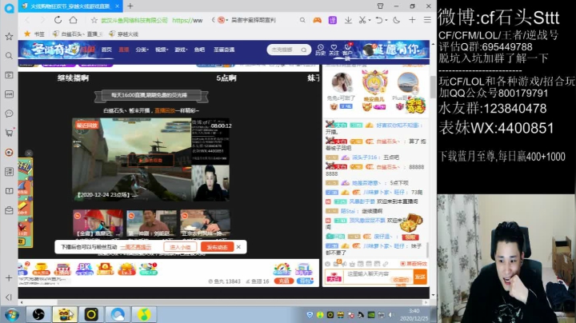Click the sidebar red circular icon
The image size is (576, 323).
click(9, 153)
